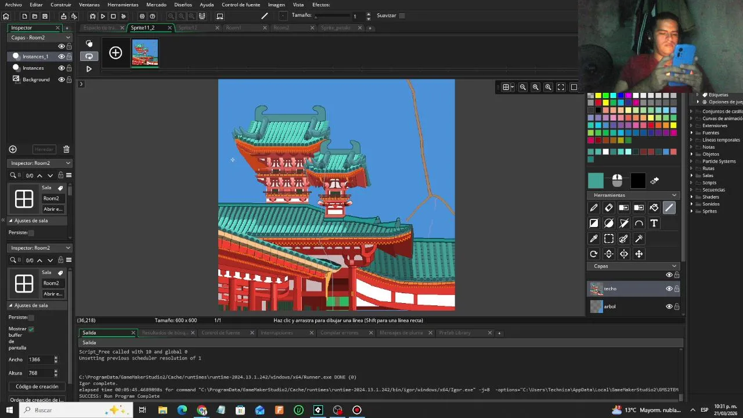Zoom in on the sprite canvas

click(548, 87)
